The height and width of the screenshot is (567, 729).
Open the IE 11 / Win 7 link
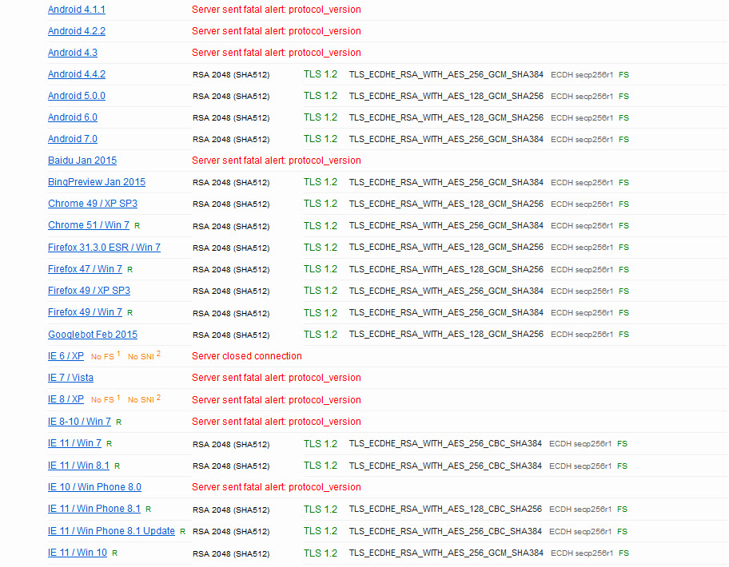pos(74,443)
